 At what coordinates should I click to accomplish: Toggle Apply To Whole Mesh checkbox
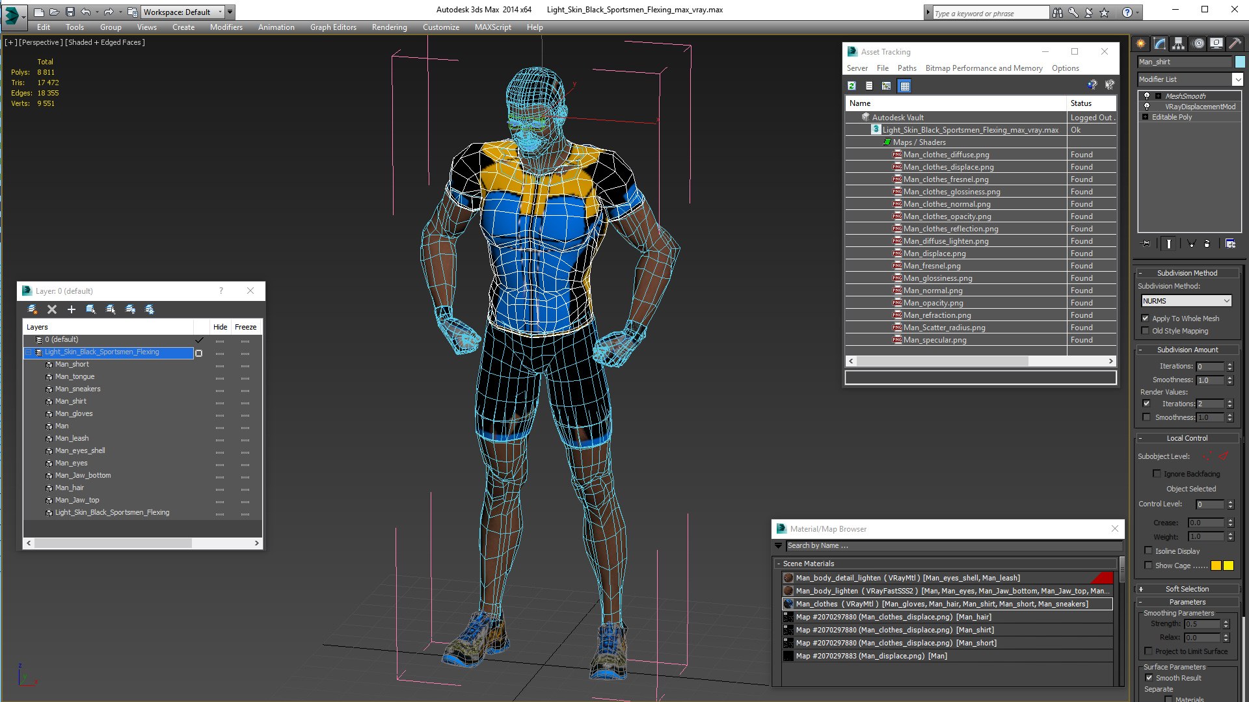[1145, 318]
